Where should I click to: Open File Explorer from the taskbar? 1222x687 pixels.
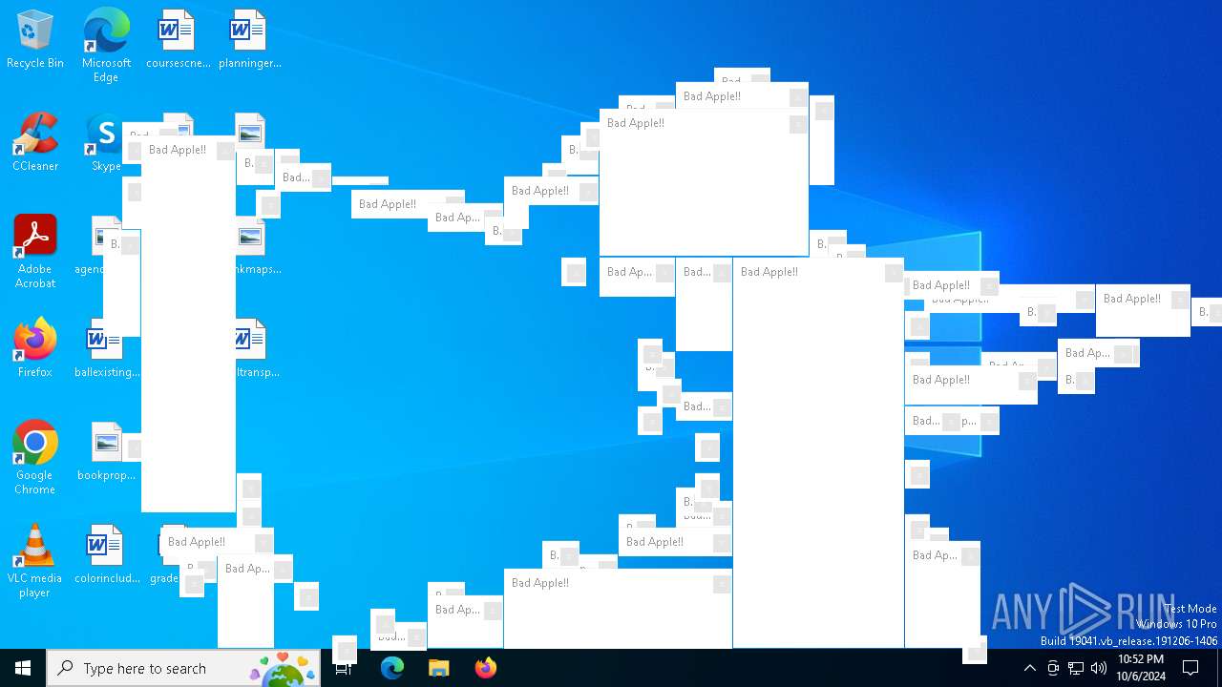pos(439,668)
